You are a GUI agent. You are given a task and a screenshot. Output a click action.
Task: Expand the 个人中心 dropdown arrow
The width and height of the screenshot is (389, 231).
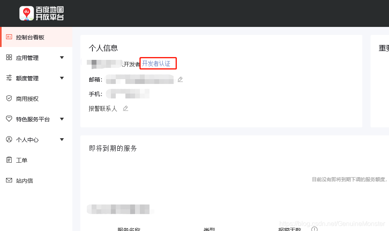click(x=62, y=139)
